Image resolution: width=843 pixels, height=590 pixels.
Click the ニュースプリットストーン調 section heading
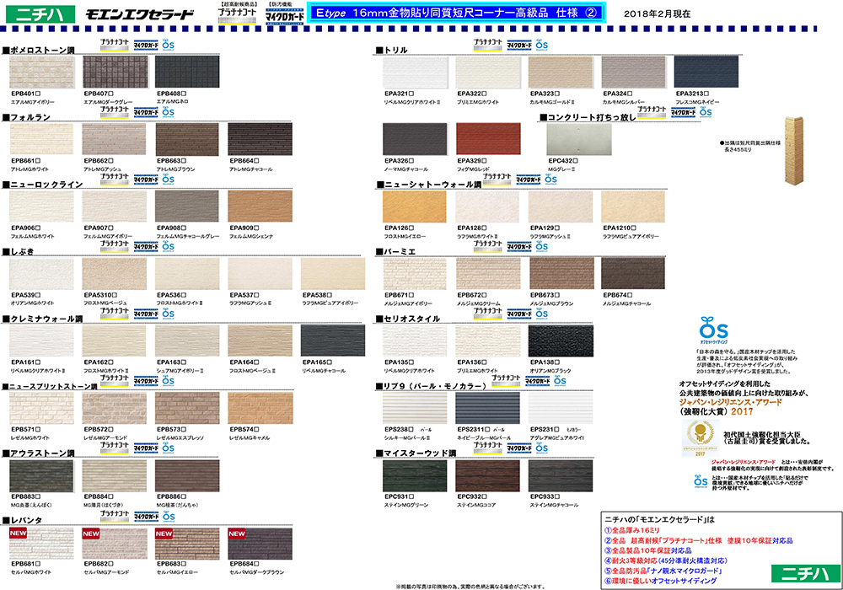[x=51, y=386]
